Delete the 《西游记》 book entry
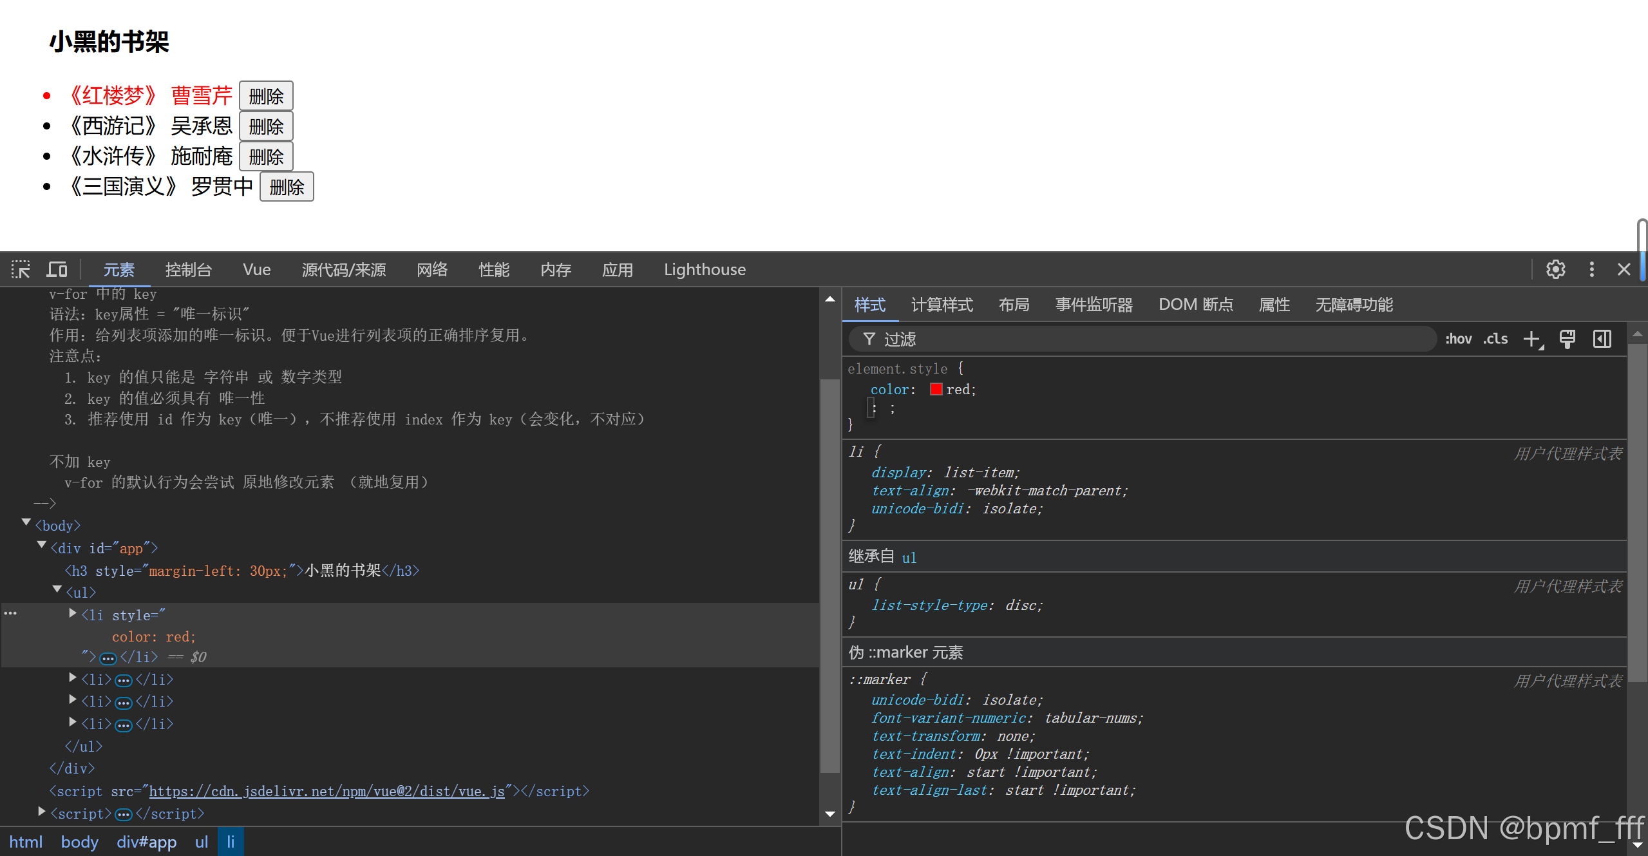 [266, 126]
